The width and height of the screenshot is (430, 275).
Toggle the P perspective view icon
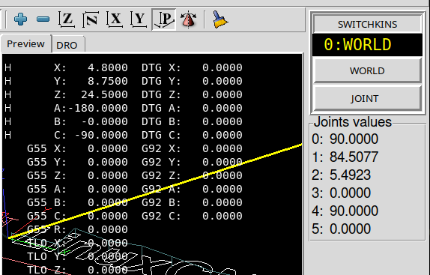(164, 19)
